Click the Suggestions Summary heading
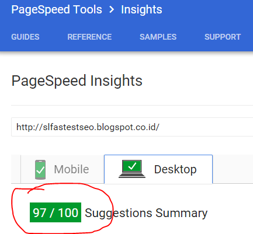This screenshot has width=253, height=234. point(146,213)
